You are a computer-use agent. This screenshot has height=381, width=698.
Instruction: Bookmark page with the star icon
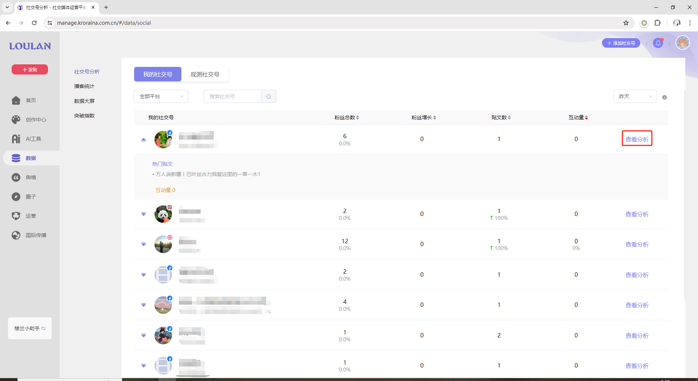(x=626, y=23)
